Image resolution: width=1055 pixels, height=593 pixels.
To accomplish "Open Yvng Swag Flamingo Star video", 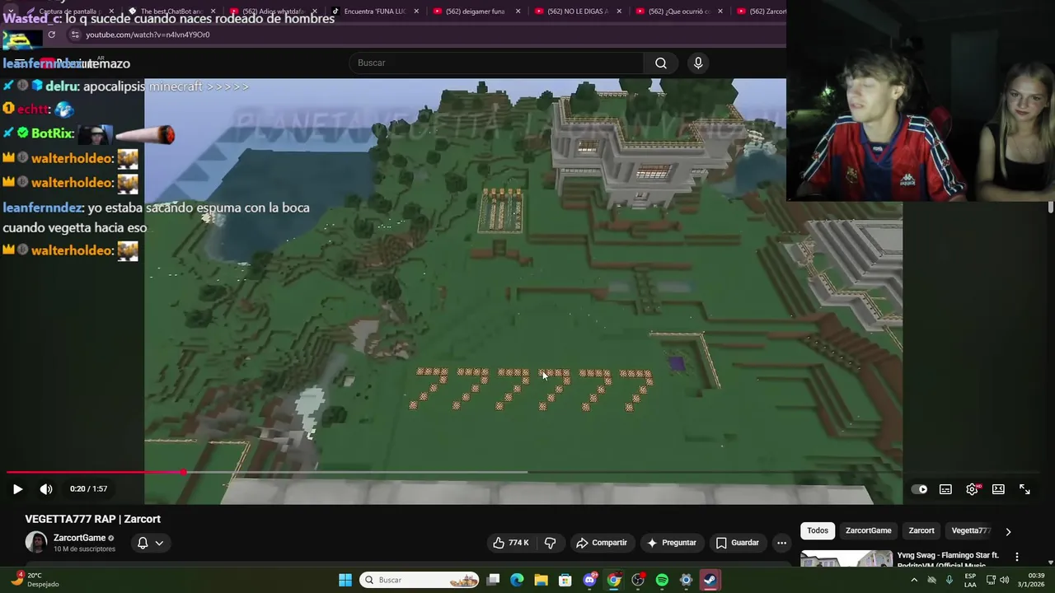I will (948, 560).
